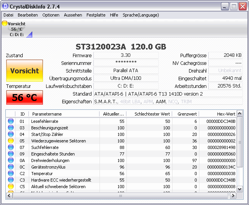Minimize the CrystalDiskInfo window
Screen dimensions: 249x205
pyautogui.click(x=225, y=7)
